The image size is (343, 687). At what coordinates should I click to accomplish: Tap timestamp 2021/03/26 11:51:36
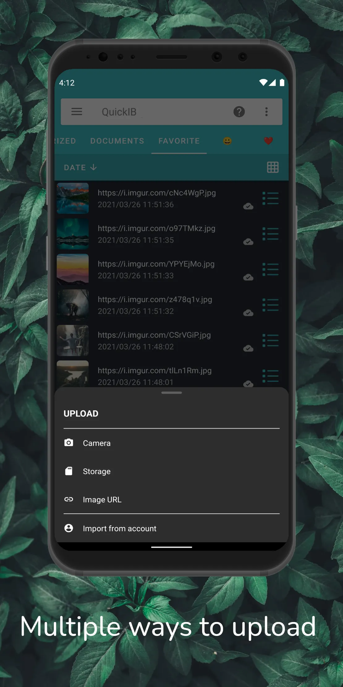(x=136, y=205)
